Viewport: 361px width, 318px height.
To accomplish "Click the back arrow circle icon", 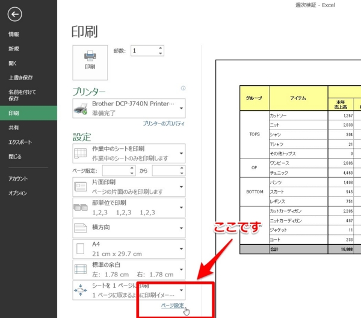I will (x=14, y=14).
